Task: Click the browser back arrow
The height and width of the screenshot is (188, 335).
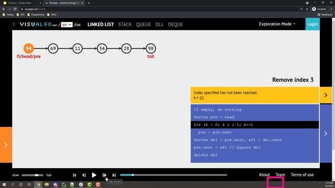Action: click(x=4, y=9)
